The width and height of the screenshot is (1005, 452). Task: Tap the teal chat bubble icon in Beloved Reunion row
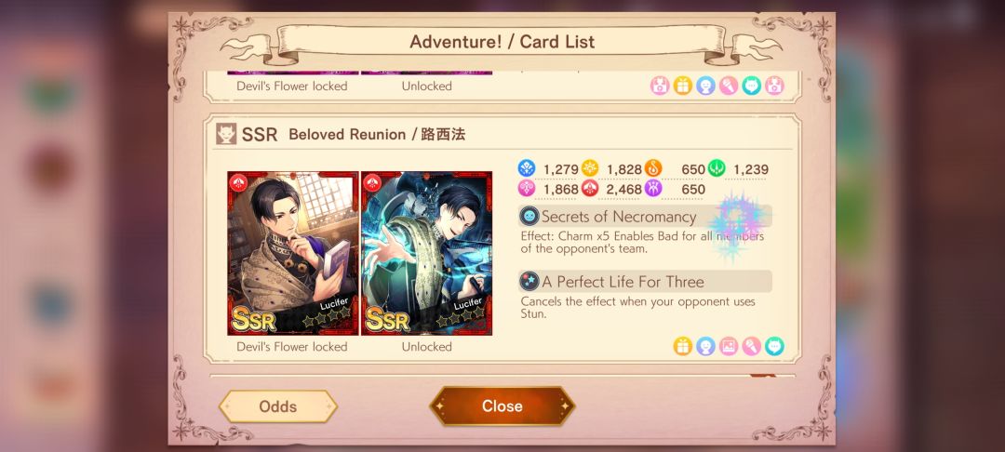pos(774,346)
